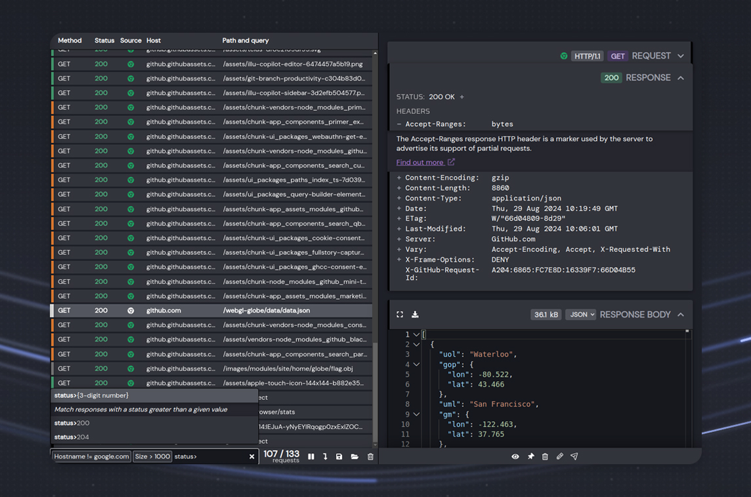Clear all requests using the list trash icon
This screenshot has width=751, height=497.
[370, 456]
